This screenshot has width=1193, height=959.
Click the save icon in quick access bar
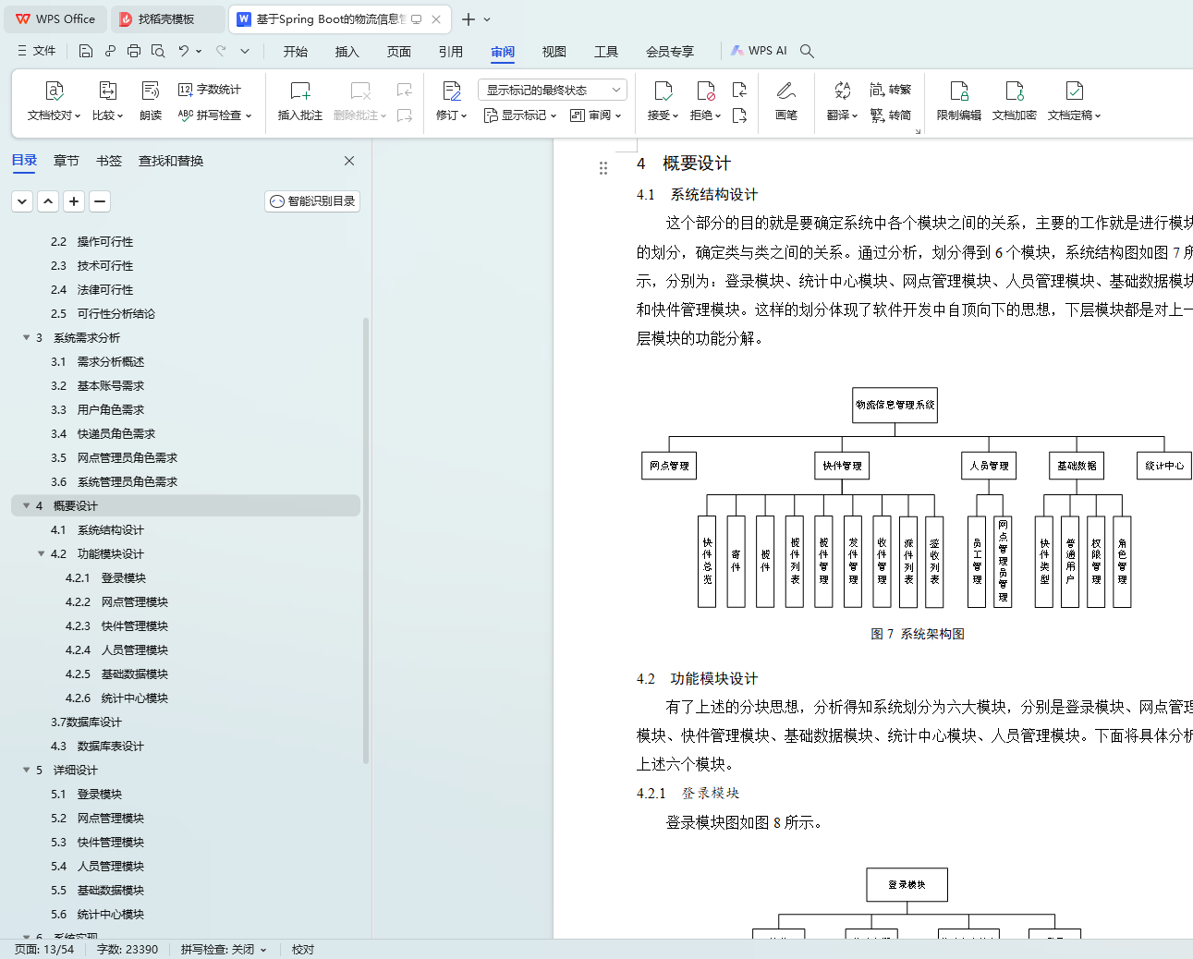click(x=86, y=51)
